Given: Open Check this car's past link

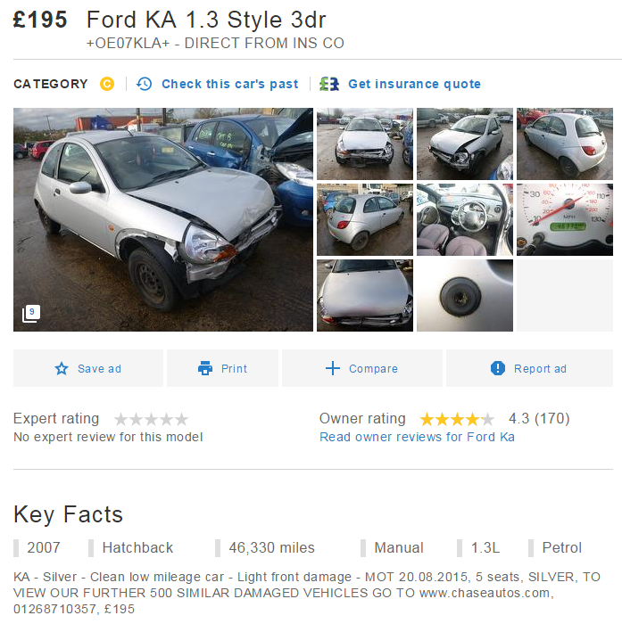Looking at the screenshot, I should coord(230,84).
